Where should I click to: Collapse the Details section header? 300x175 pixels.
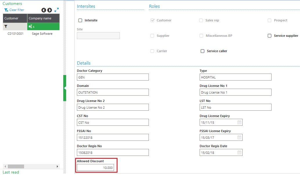pos(84,63)
